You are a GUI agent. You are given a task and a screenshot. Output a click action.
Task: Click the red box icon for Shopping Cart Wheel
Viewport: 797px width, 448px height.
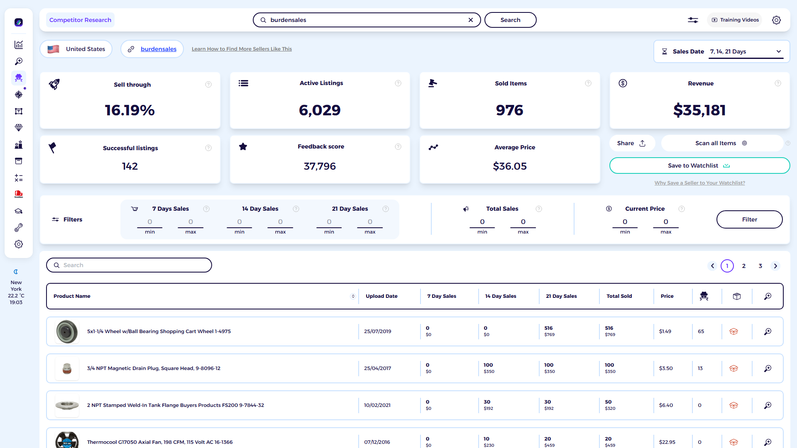click(733, 331)
